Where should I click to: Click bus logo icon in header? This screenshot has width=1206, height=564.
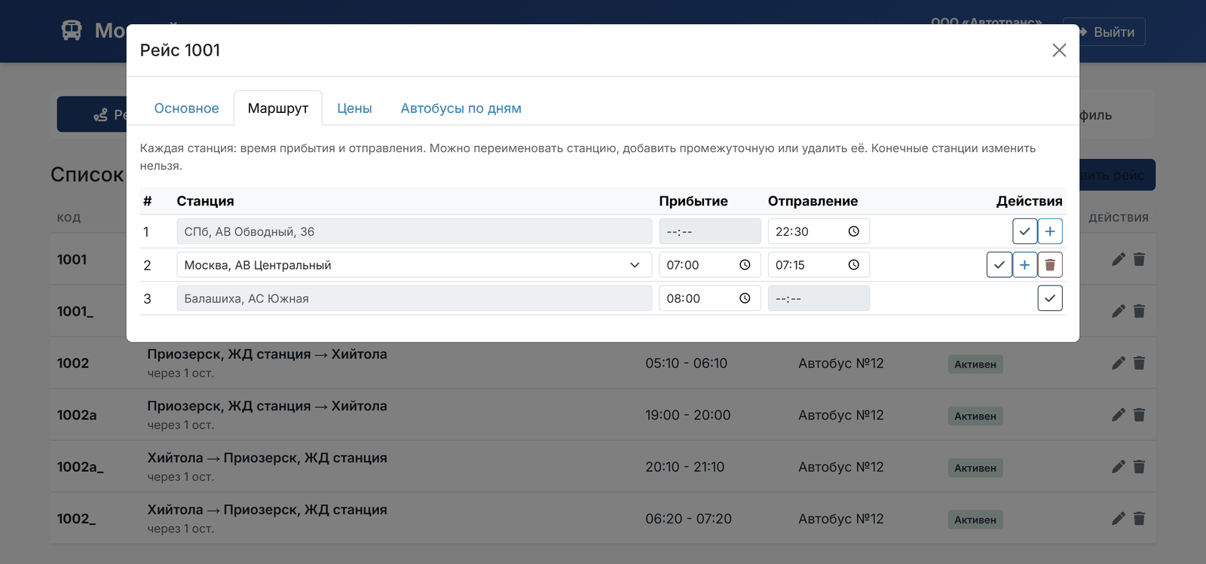72,30
